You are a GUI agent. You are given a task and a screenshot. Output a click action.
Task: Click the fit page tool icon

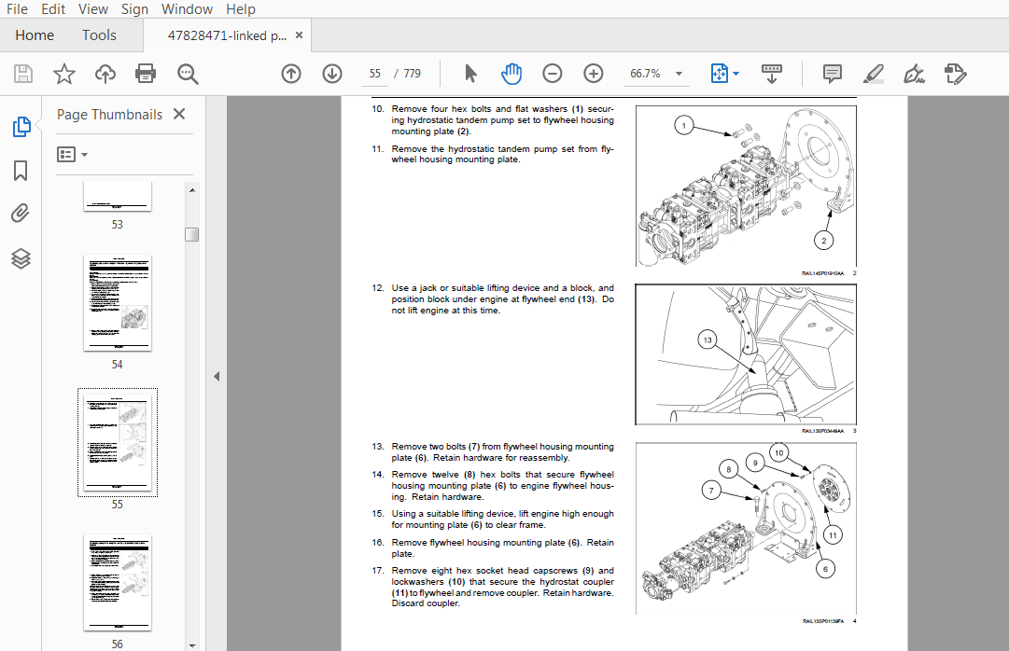[719, 74]
